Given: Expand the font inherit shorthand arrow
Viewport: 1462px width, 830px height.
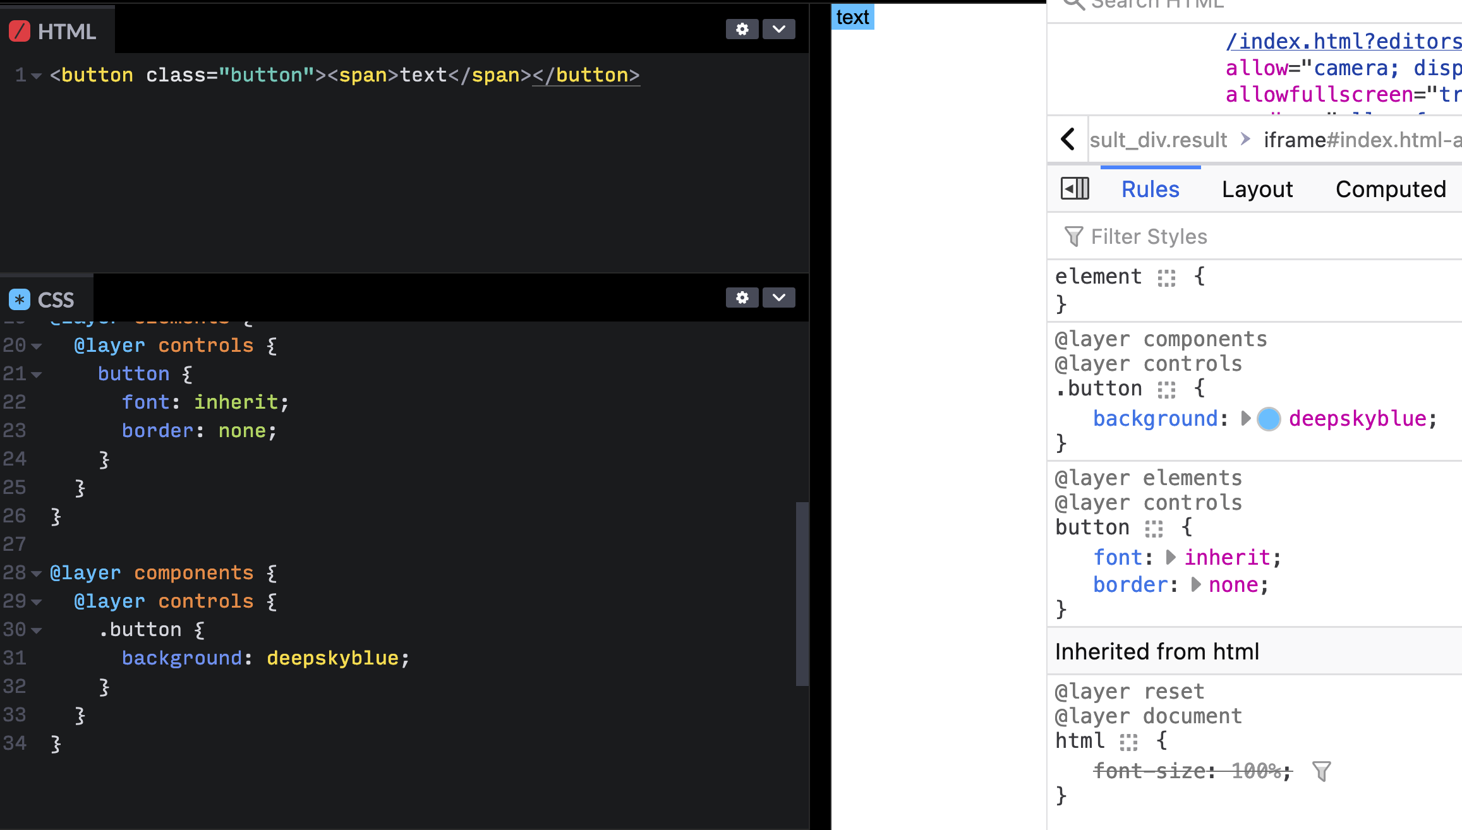Looking at the screenshot, I should pos(1170,557).
